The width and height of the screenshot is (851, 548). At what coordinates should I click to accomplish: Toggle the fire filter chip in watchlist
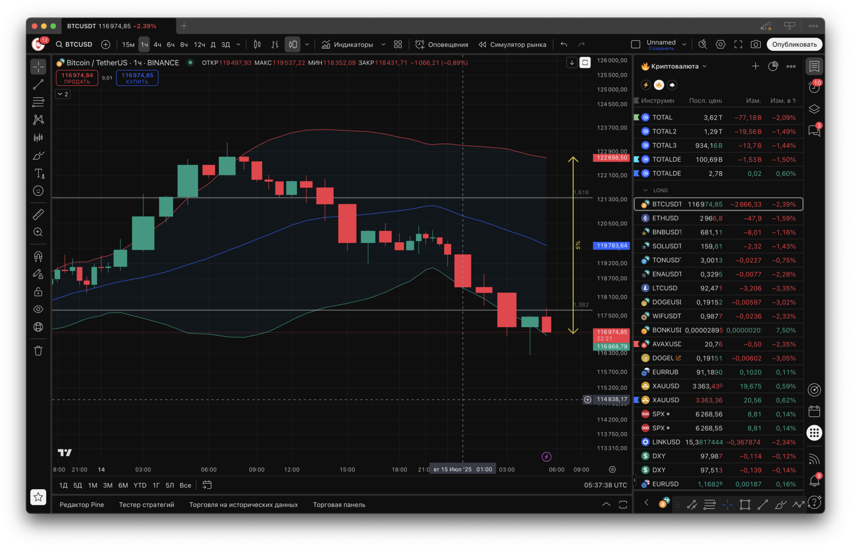click(659, 85)
